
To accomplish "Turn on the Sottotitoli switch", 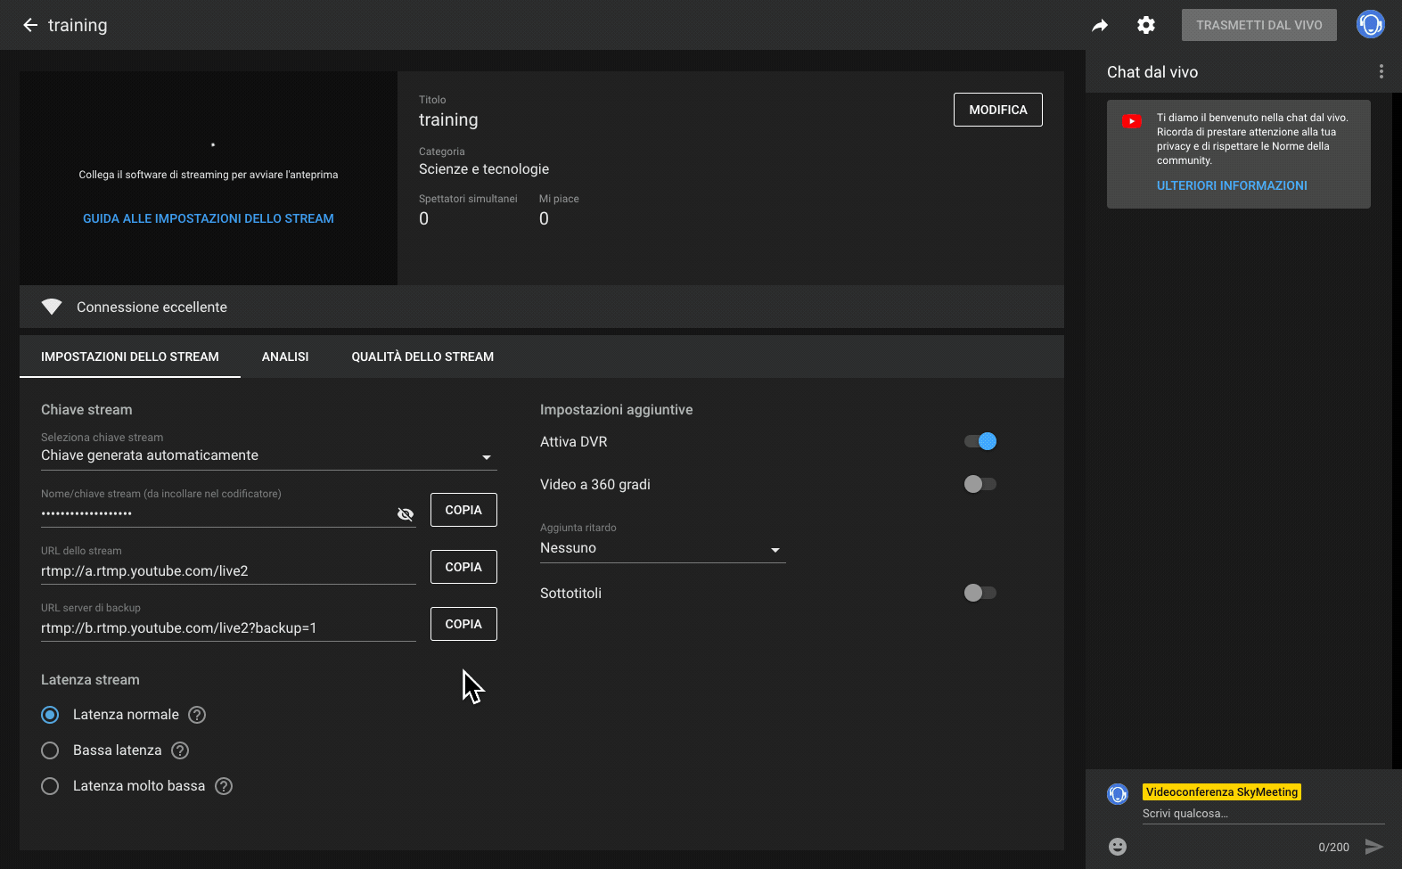I will point(980,593).
